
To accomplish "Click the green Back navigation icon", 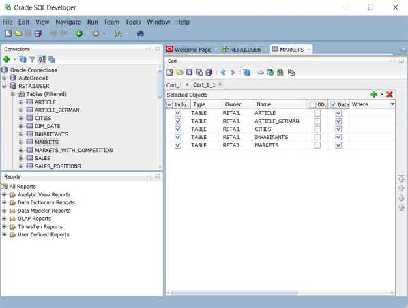I will tap(79, 33).
